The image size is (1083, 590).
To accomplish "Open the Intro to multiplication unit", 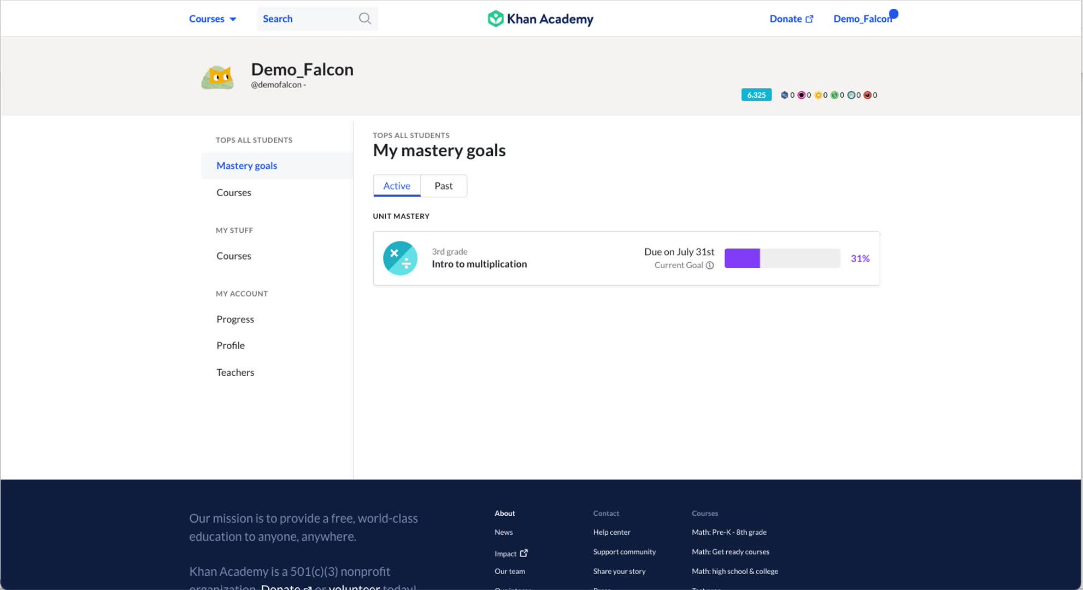I will coord(479,264).
